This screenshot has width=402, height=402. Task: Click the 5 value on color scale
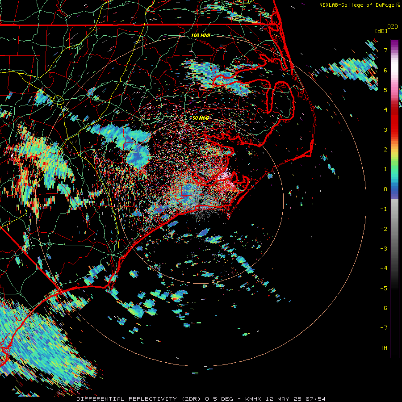[x=385, y=90]
